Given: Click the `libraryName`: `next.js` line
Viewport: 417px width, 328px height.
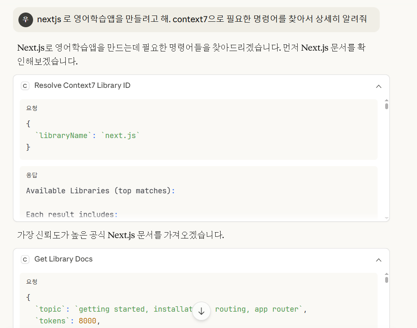Looking at the screenshot, I should coord(88,136).
